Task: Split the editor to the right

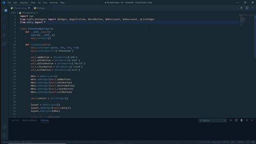Action: [x=247, y=8]
